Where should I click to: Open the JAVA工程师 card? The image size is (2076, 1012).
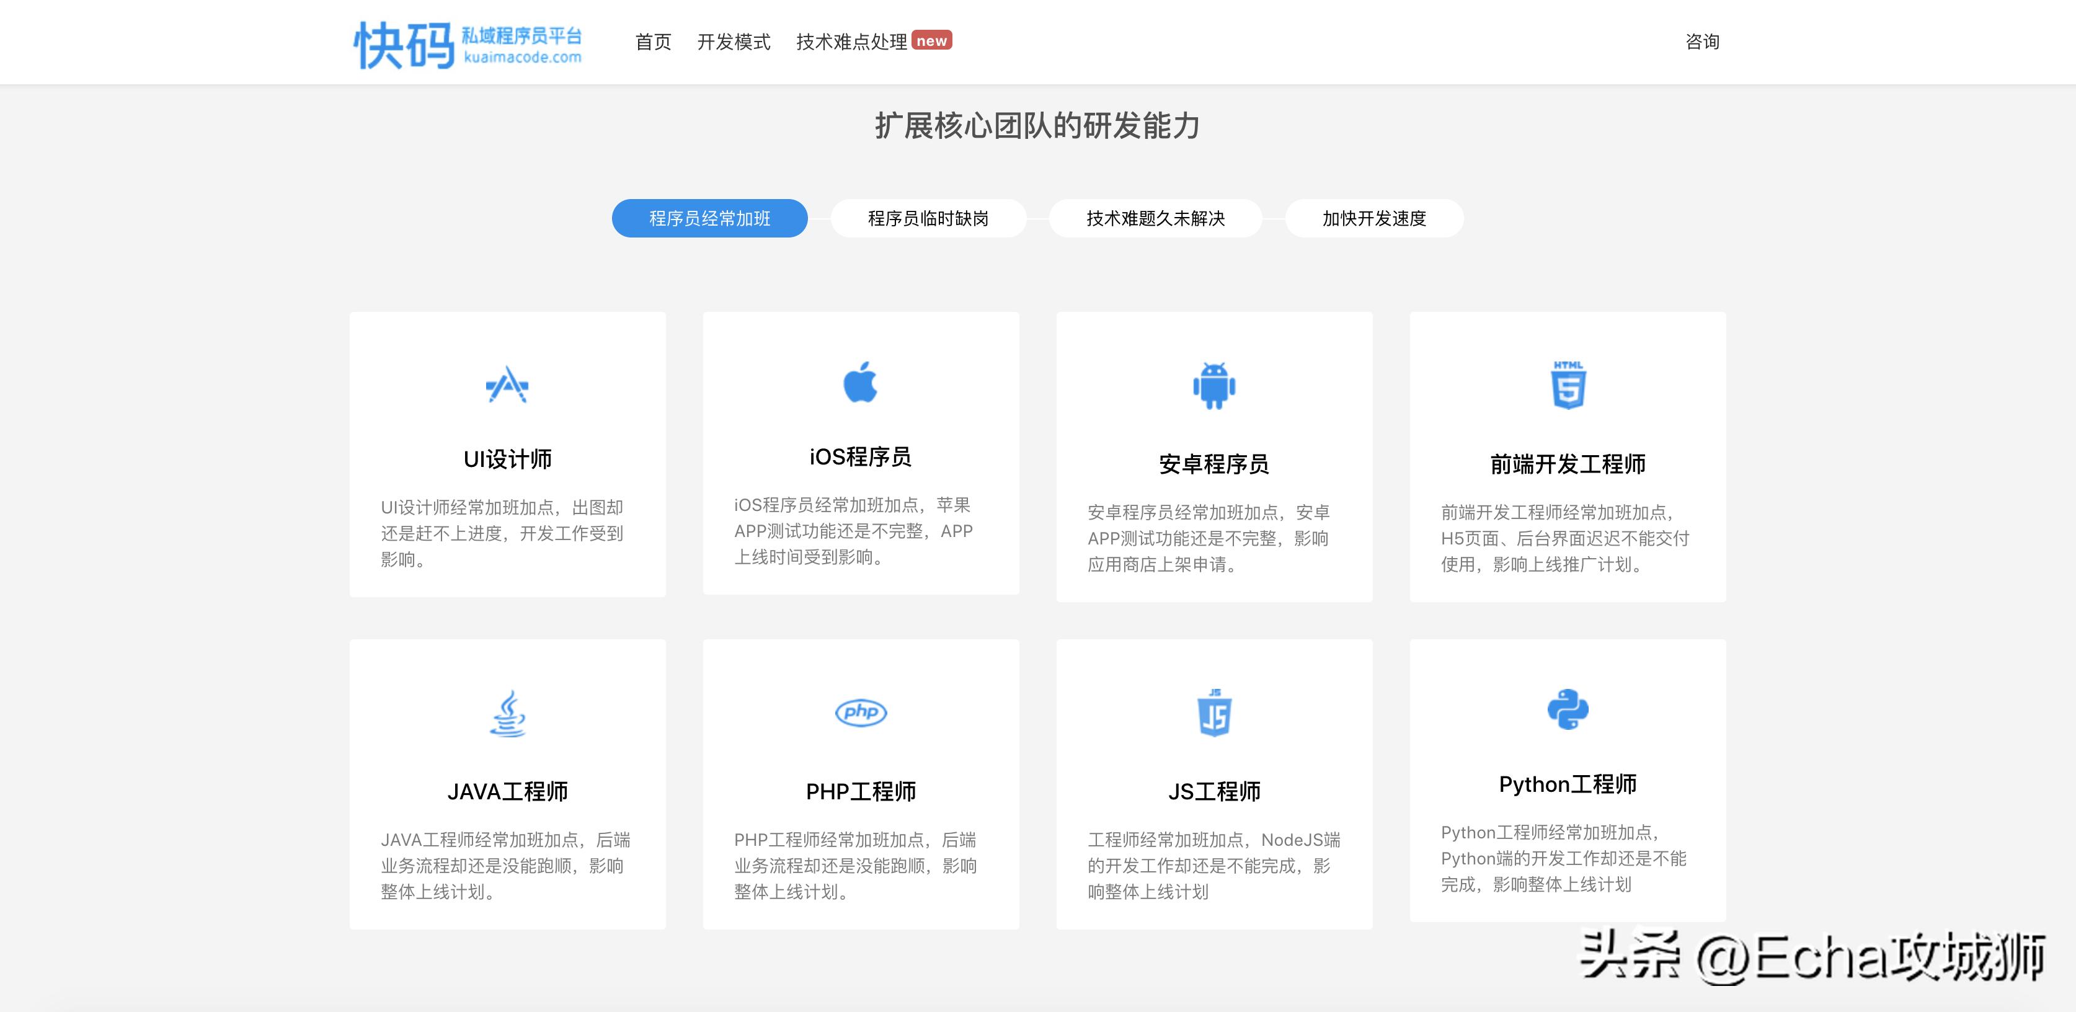(x=507, y=786)
